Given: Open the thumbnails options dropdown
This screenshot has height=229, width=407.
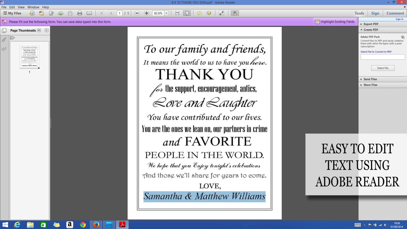Looking at the screenshot, I should 12,38.
